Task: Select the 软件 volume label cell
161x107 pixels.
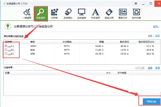Action: (33, 50)
